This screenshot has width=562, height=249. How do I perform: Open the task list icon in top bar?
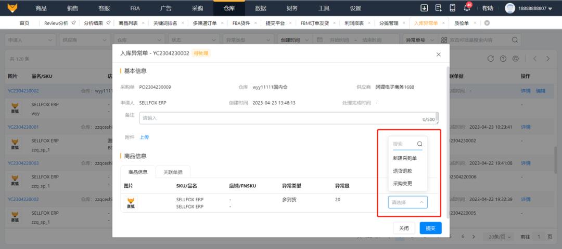point(438,8)
